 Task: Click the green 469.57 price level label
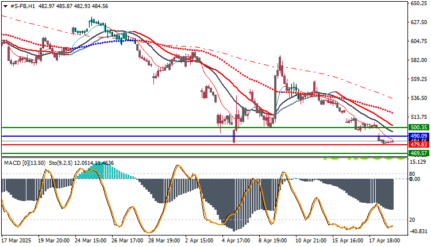point(419,153)
